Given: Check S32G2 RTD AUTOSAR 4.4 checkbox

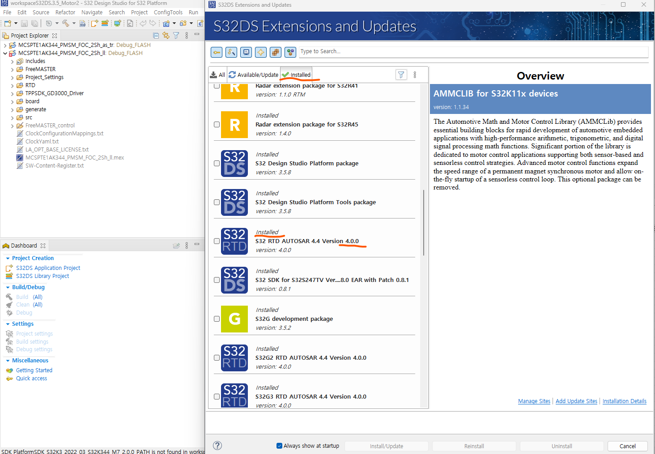Looking at the screenshot, I should click(x=217, y=358).
